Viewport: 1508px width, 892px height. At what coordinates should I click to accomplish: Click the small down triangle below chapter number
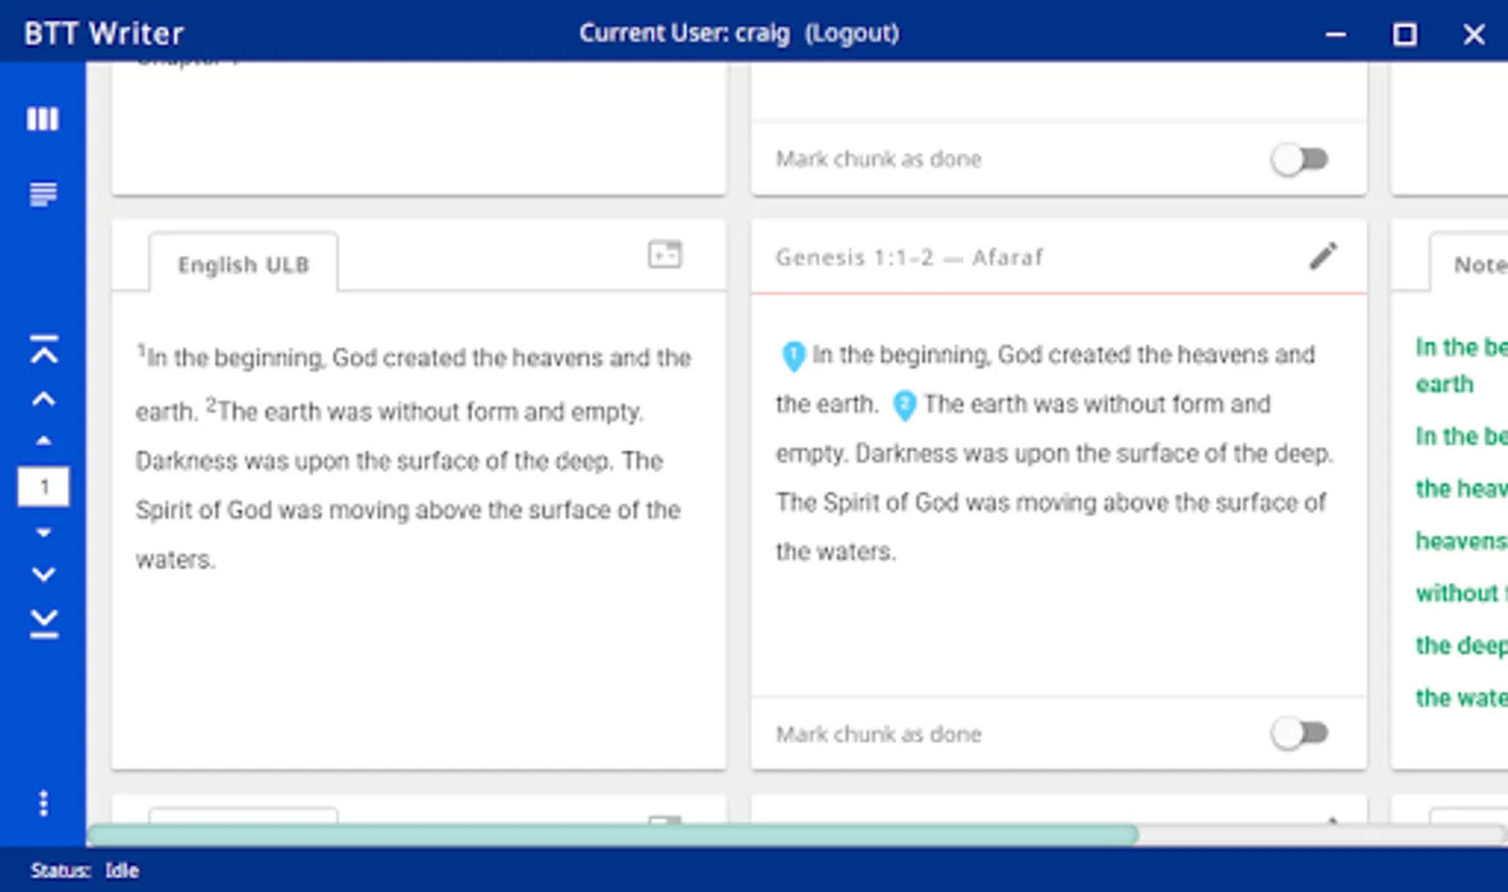click(44, 533)
